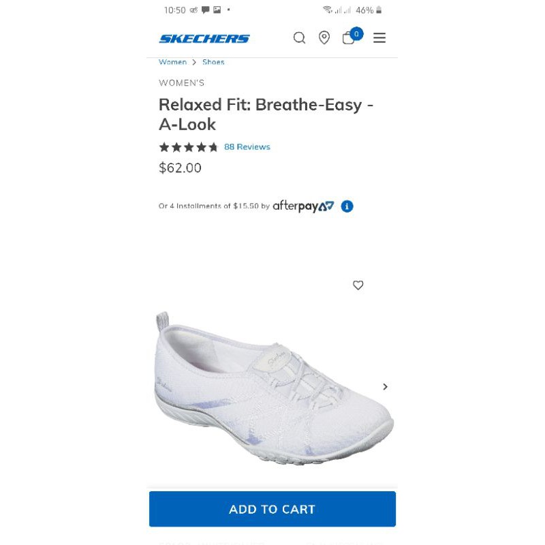Expand the Women breadcrumb chevron

194,61
